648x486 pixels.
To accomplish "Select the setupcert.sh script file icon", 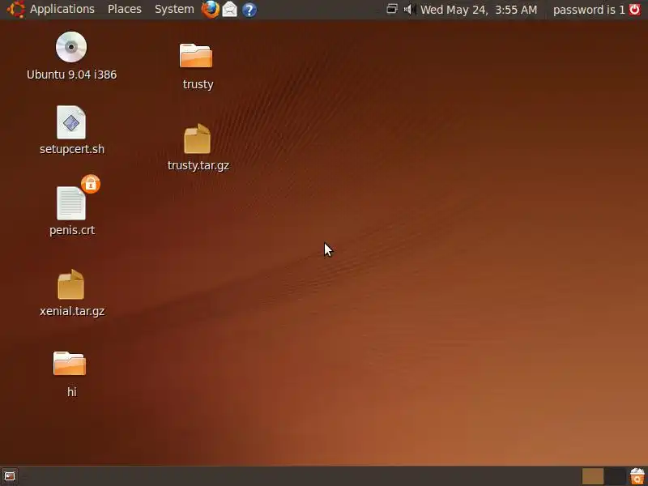I will tap(71, 122).
